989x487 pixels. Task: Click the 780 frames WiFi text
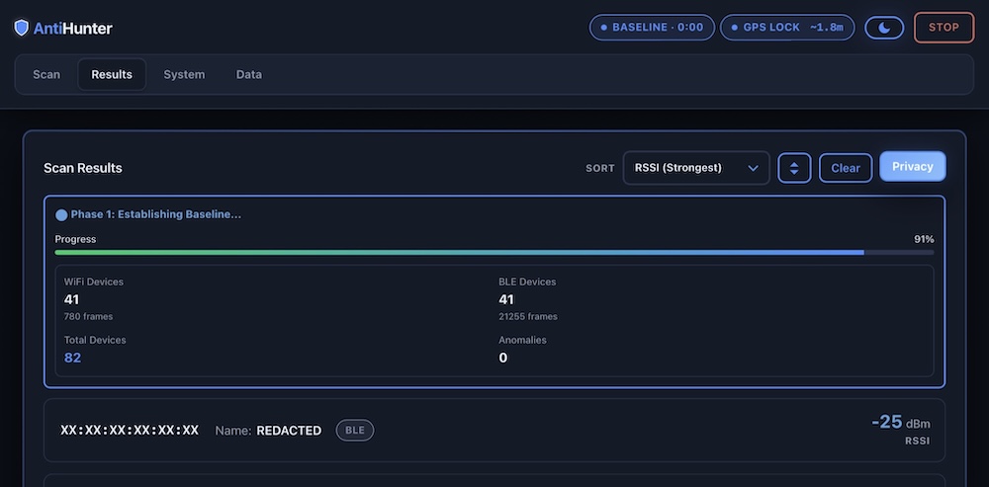click(88, 316)
